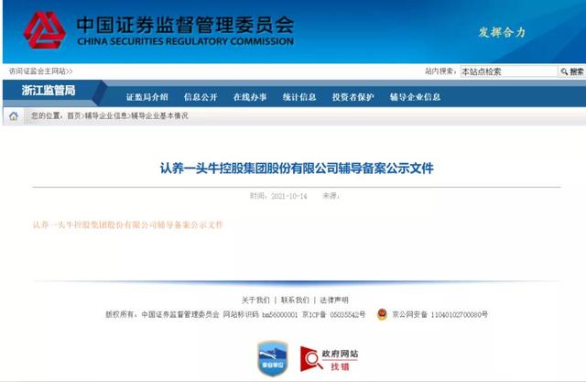Click 辅导企业基本情况 in the breadcrumb trail
The height and width of the screenshot is (382, 586).
pyautogui.click(x=159, y=115)
